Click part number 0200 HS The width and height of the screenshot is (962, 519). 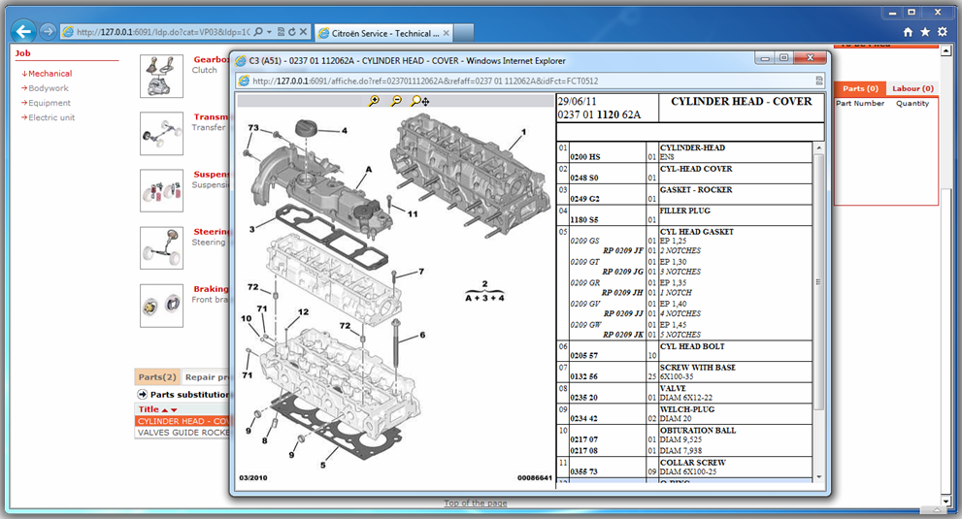(x=585, y=157)
